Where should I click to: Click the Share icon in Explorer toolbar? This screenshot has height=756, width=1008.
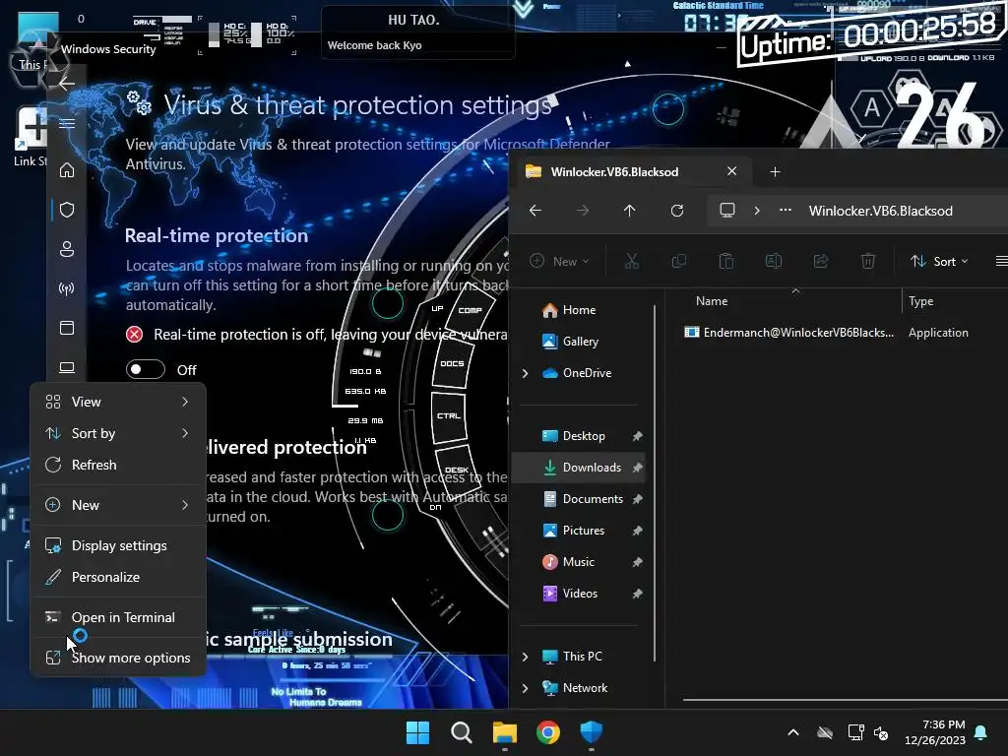[821, 261]
